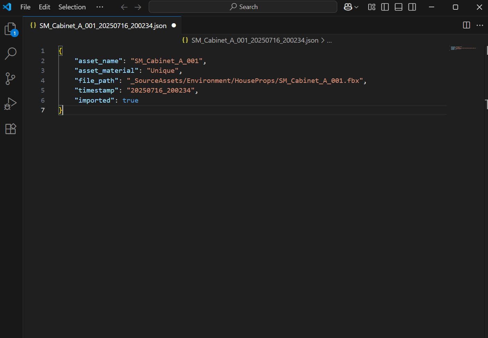Open the Selection menu
The width and height of the screenshot is (488, 338).
(72, 7)
